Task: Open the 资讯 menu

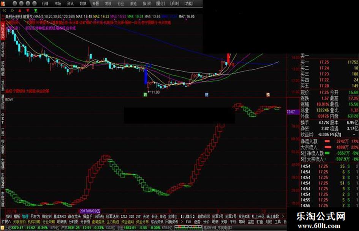Action: point(70,3)
